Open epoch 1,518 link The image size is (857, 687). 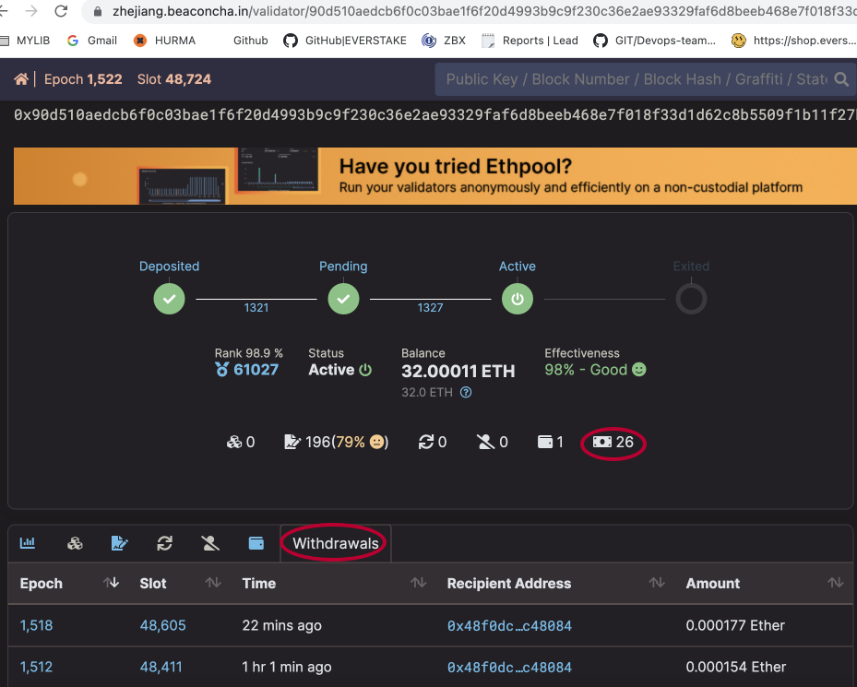pyautogui.click(x=37, y=625)
